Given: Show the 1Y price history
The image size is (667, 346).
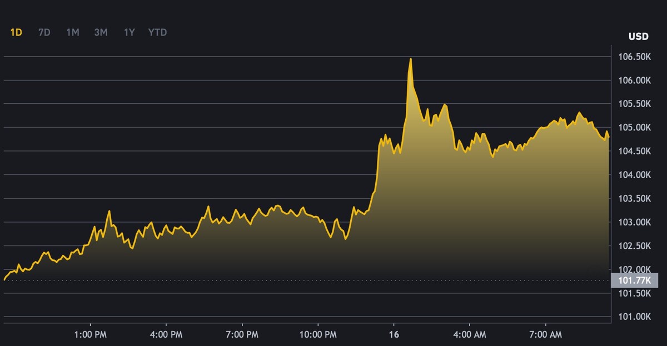Looking at the screenshot, I should coord(129,32).
